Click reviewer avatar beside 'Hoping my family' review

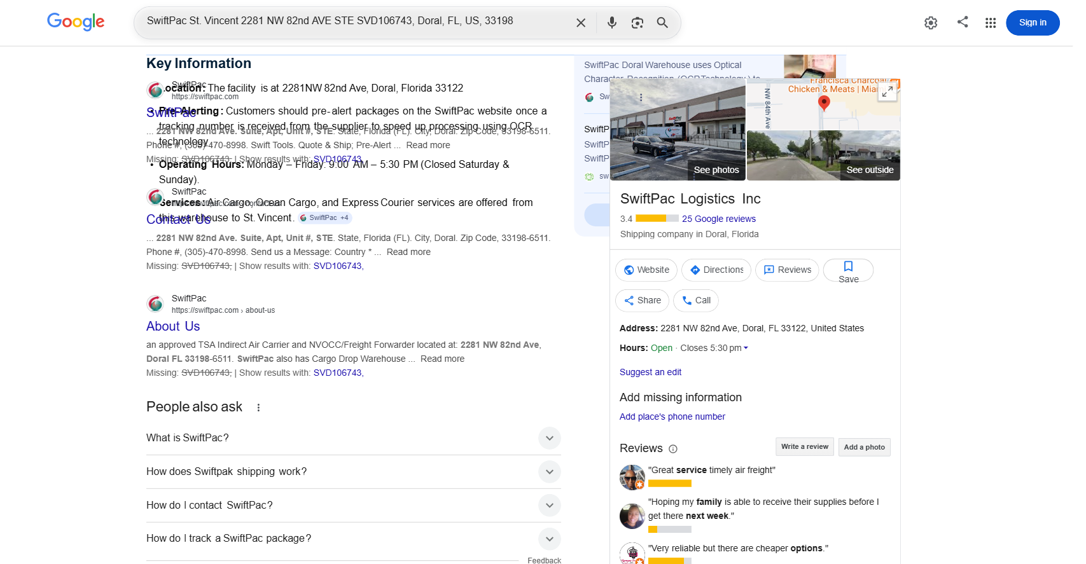632,516
